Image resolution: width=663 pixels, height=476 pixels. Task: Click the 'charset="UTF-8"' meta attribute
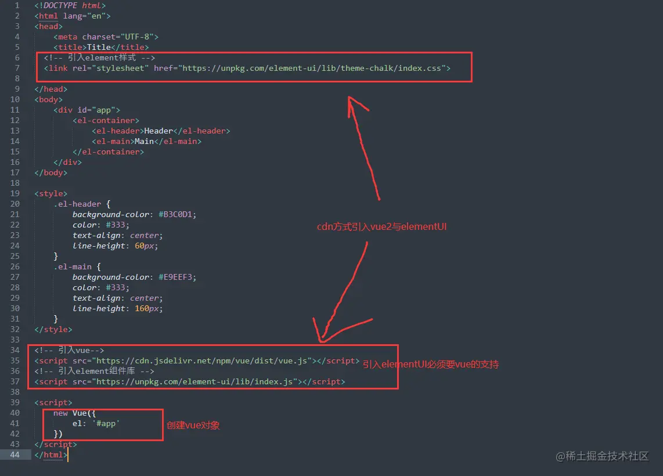[118, 37]
